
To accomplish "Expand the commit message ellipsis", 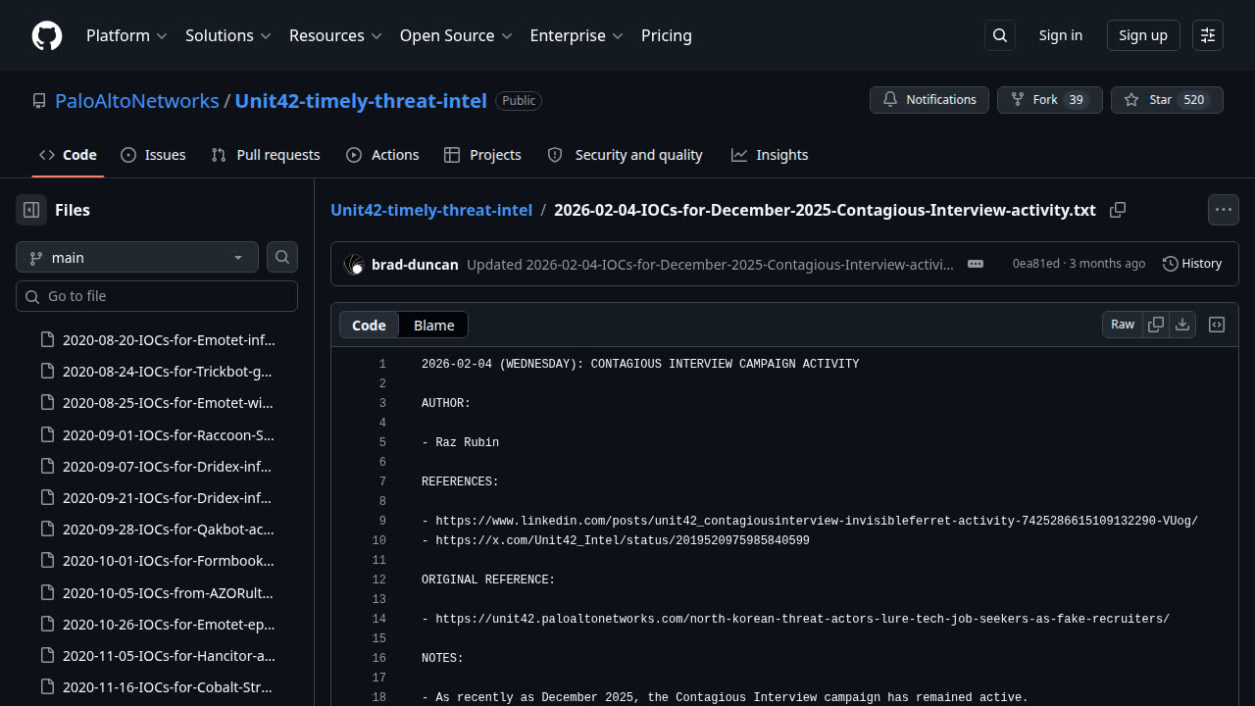I will click(x=976, y=264).
